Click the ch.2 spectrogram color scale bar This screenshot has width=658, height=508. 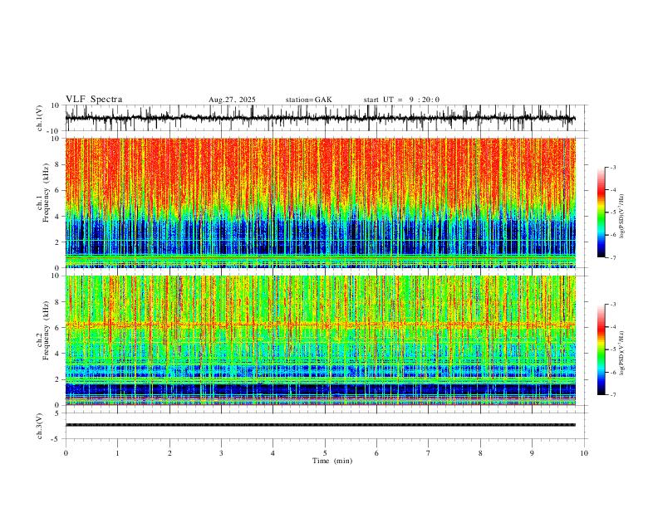point(601,349)
